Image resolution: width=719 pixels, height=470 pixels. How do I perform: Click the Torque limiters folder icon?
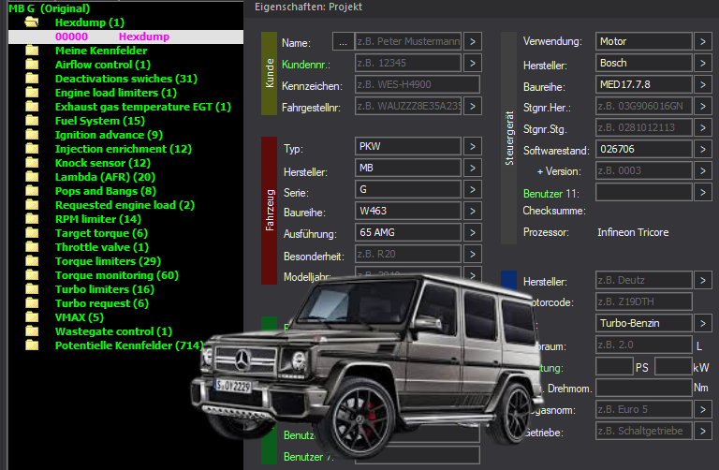click(32, 261)
